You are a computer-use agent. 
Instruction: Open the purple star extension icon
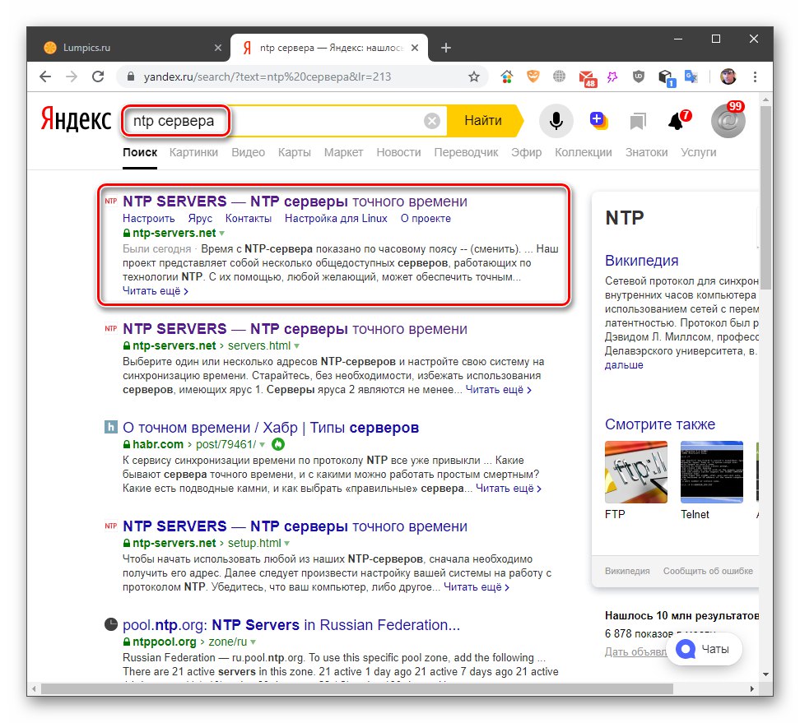click(x=612, y=76)
